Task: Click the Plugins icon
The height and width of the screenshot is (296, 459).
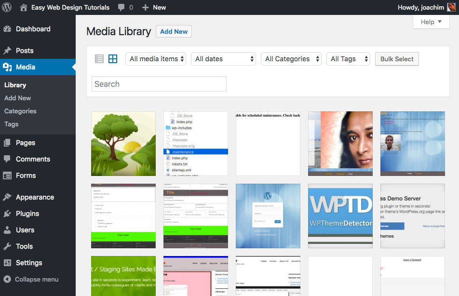Action: click(10, 214)
